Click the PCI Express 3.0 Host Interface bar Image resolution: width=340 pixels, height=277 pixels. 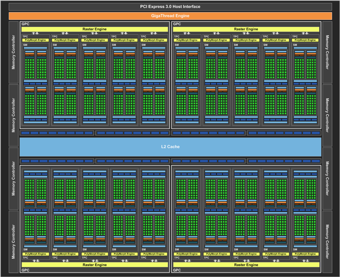(x=170, y=7)
